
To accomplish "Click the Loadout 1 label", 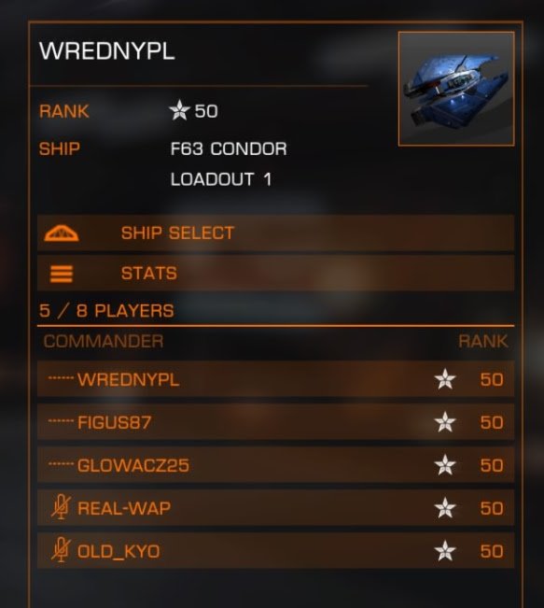I will click(x=221, y=179).
